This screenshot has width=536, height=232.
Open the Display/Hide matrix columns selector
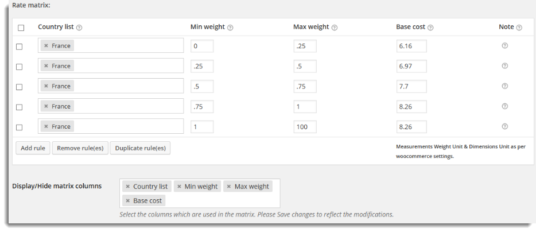pyautogui.click(x=200, y=194)
